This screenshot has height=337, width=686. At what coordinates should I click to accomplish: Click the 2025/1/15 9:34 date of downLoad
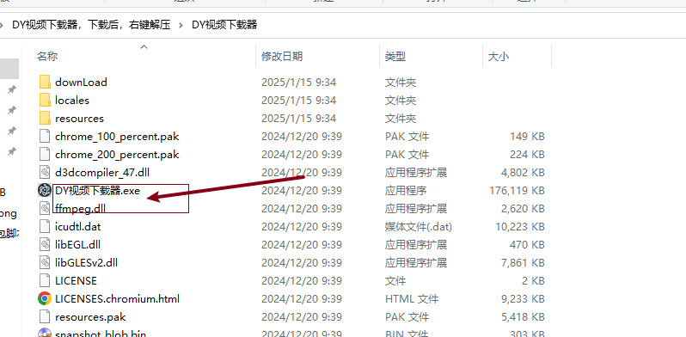point(299,83)
